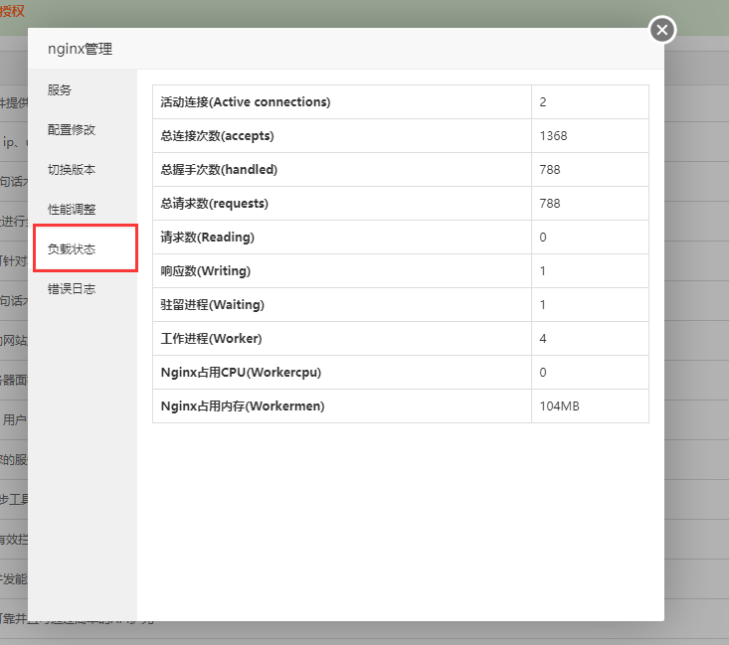Switch to 配置修改 tab
Viewport: 729px width, 645px height.
click(x=72, y=129)
